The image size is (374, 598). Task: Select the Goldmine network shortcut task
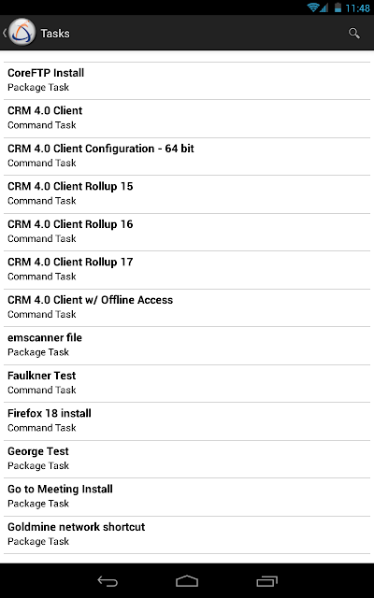click(x=187, y=534)
